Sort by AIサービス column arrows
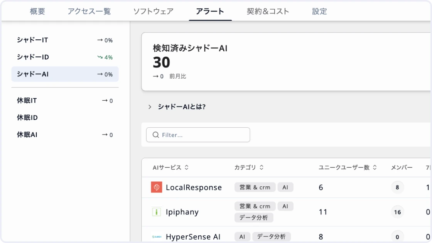The height and width of the screenshot is (243, 432). pyautogui.click(x=187, y=167)
